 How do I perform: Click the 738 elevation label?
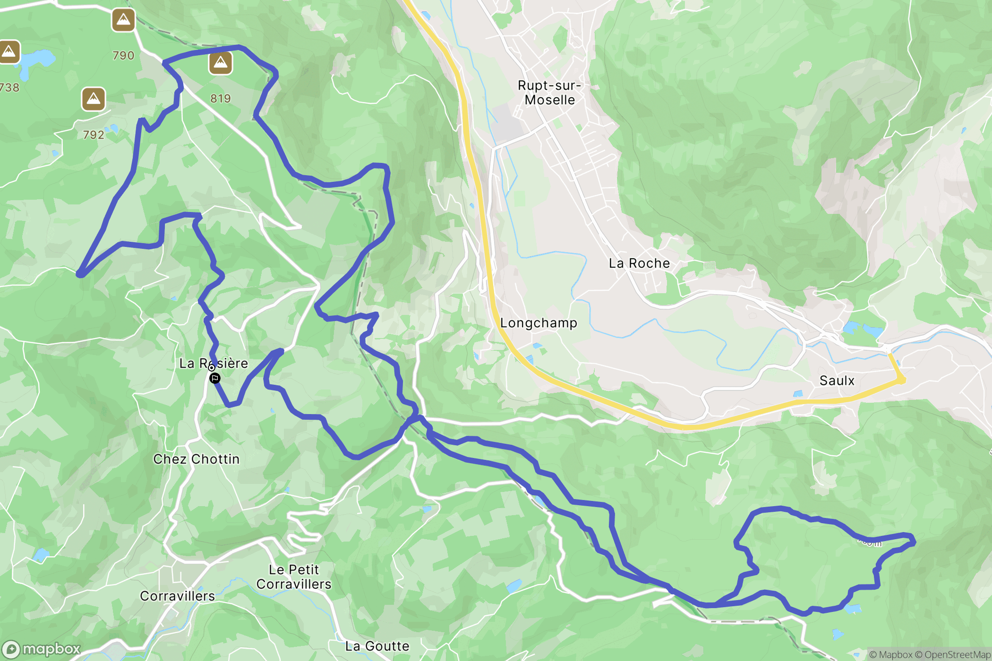9,87
